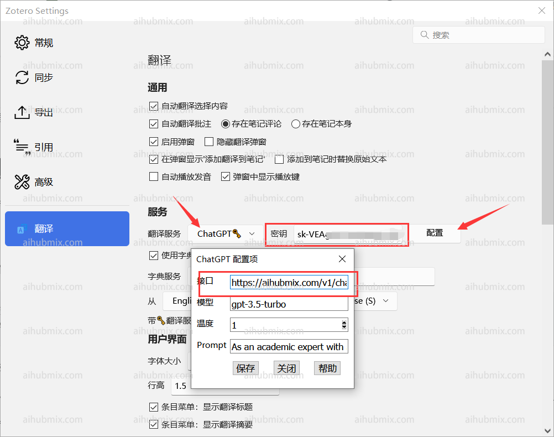Close the ChatGPT 配置项 dialog
The width and height of the screenshot is (554, 437).
tap(342, 259)
